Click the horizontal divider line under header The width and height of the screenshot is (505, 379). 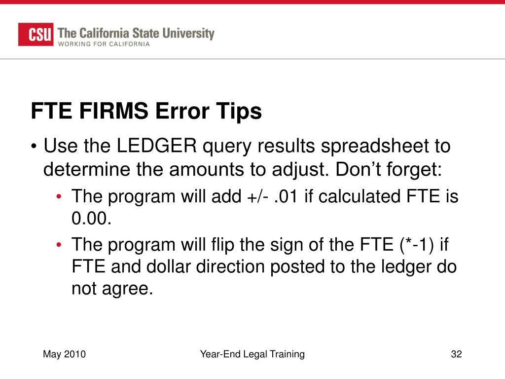(252, 59)
